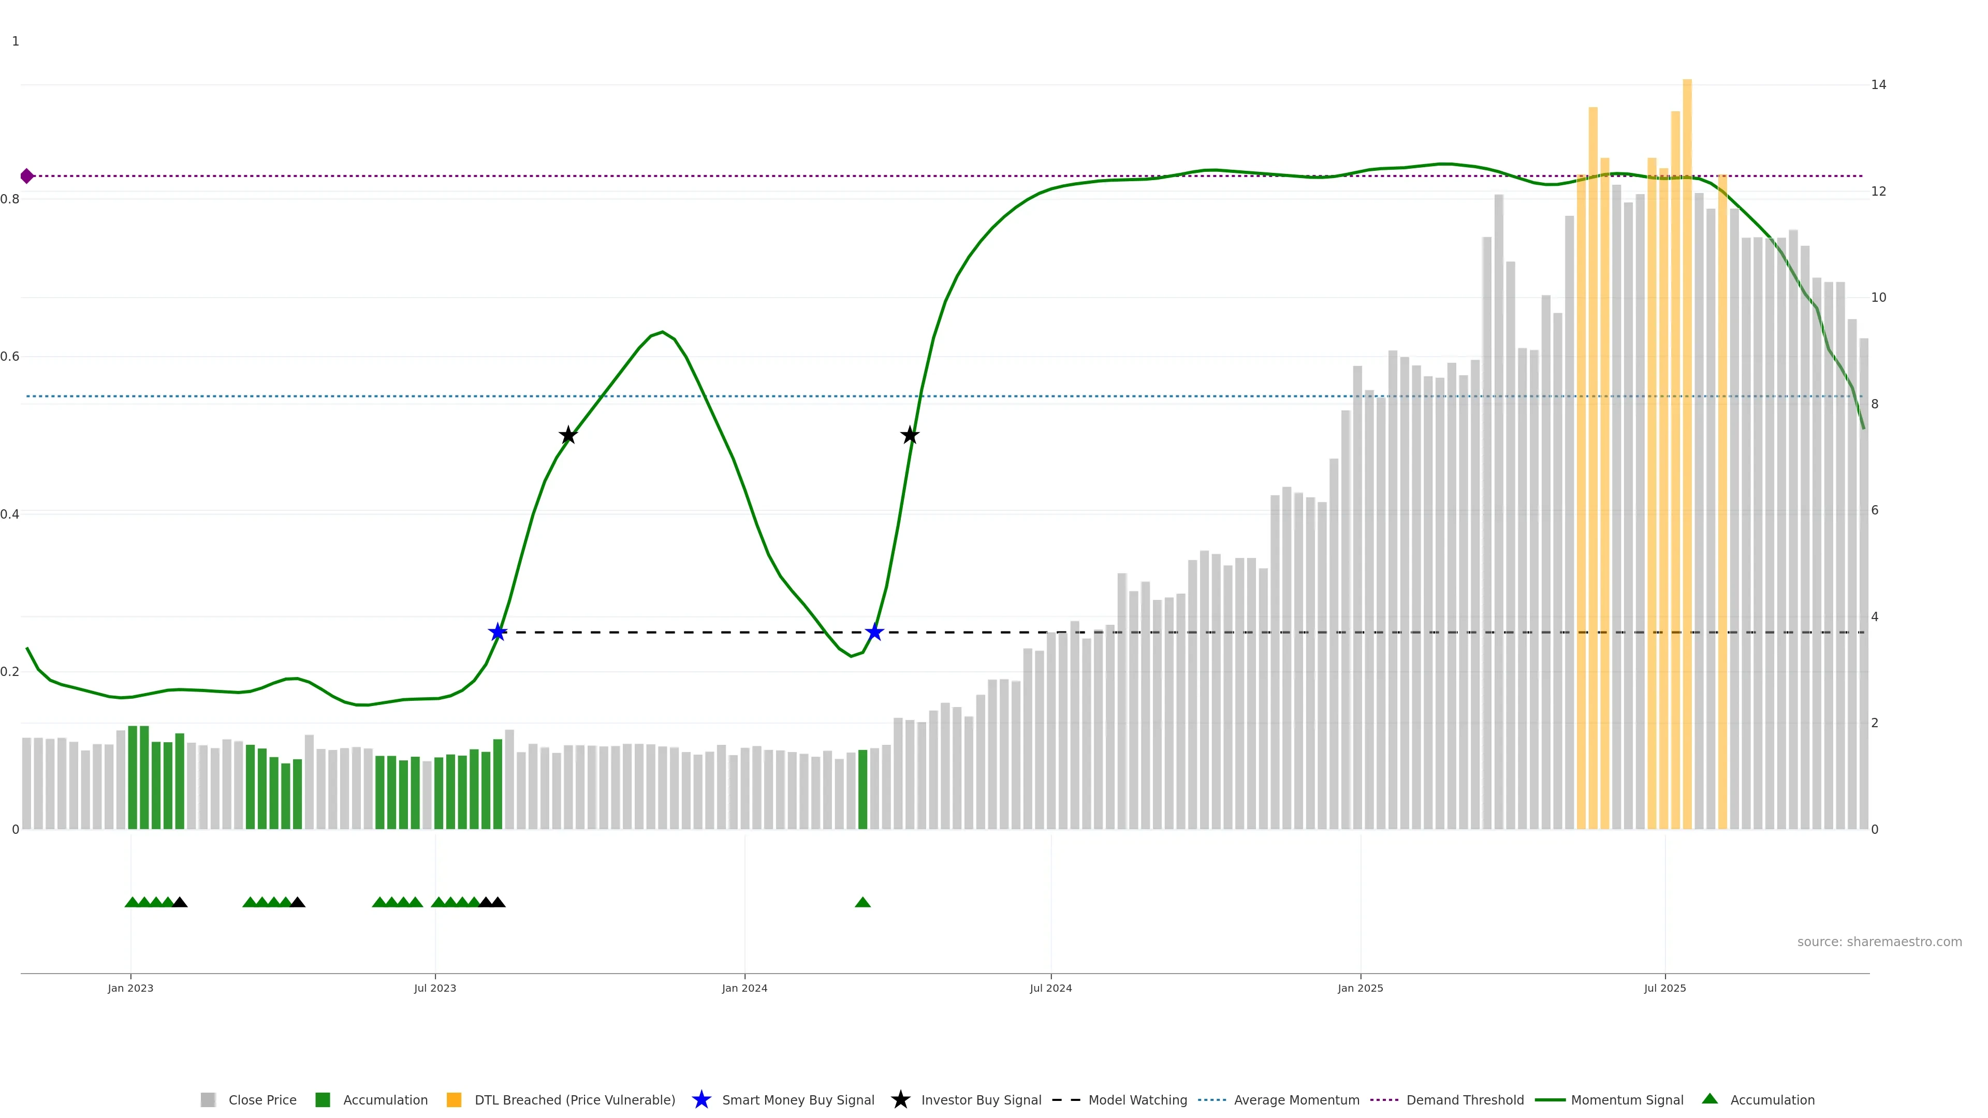
Task: Click the blue Smart Money star legend icon
Action: (x=701, y=1099)
